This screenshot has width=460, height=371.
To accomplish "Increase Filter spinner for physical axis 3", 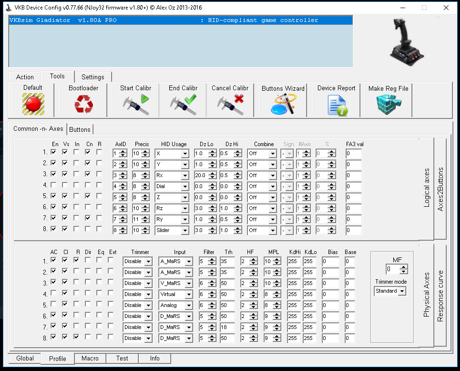I will (x=212, y=281).
